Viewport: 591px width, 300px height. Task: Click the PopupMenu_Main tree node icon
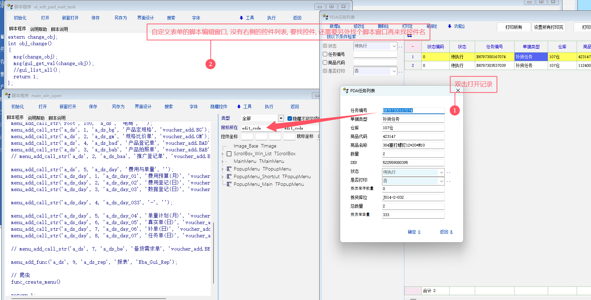pyautogui.click(x=229, y=184)
